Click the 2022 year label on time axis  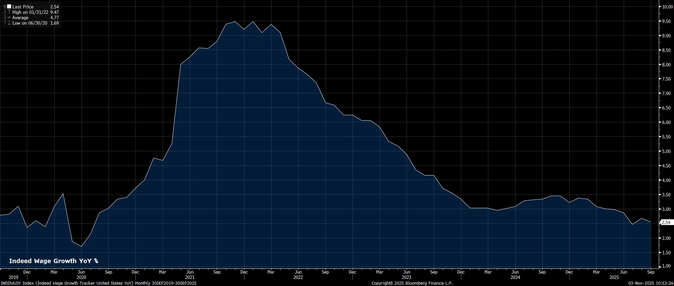click(298, 278)
